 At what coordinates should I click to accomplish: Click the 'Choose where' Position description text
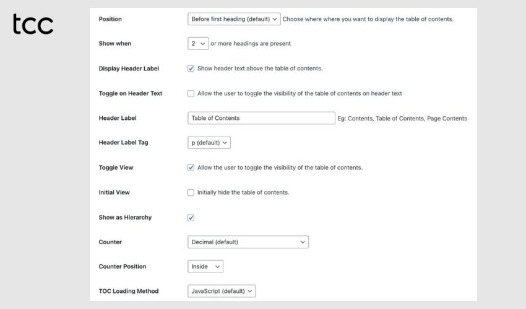point(368,19)
